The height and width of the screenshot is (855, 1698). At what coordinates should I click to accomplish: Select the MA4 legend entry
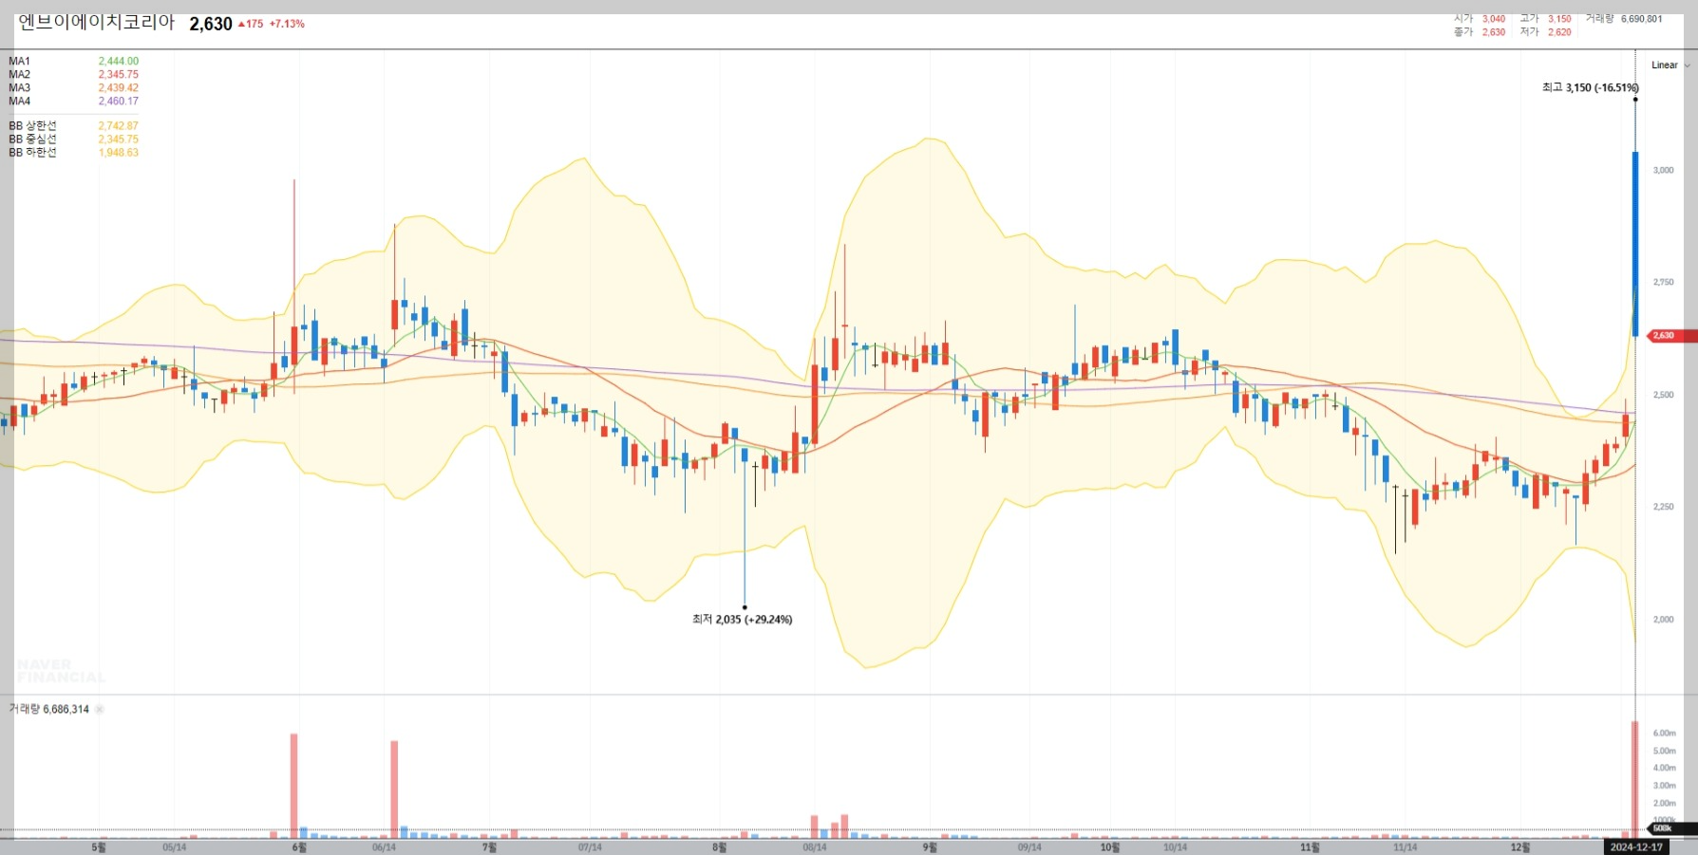click(73, 101)
